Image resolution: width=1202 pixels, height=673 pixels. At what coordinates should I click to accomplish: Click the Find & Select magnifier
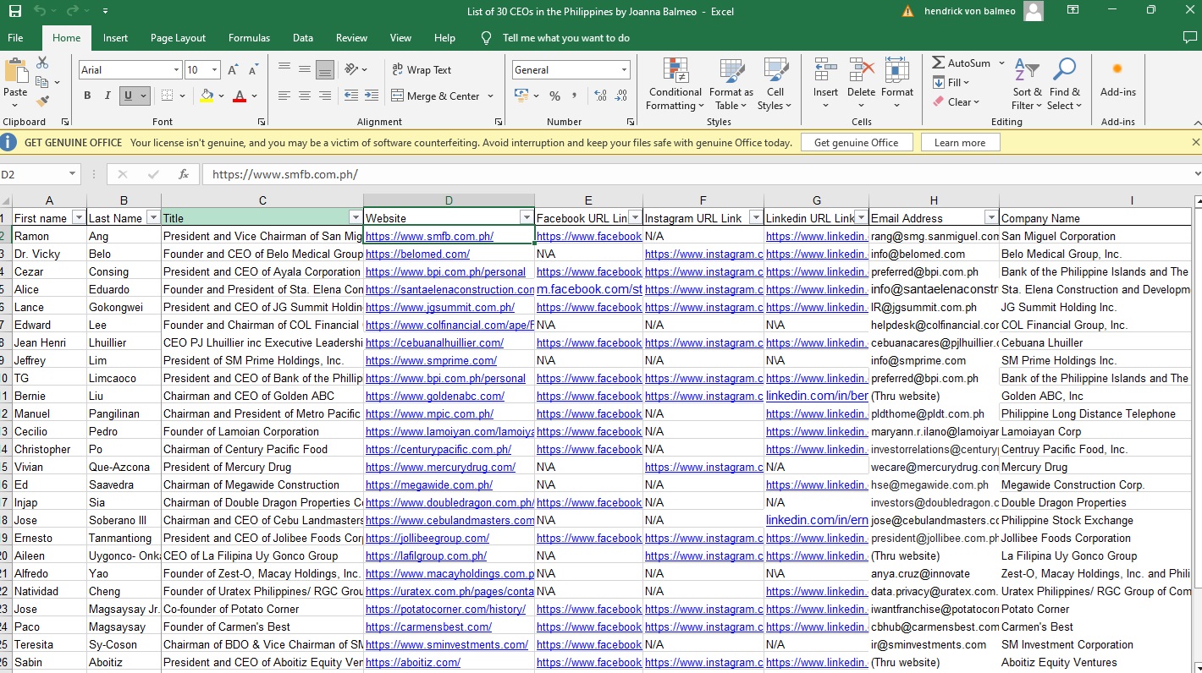[x=1064, y=85]
